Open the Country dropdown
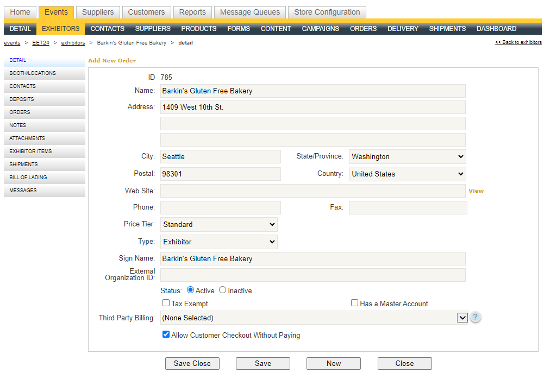This screenshot has height=373, width=544. pos(407,174)
